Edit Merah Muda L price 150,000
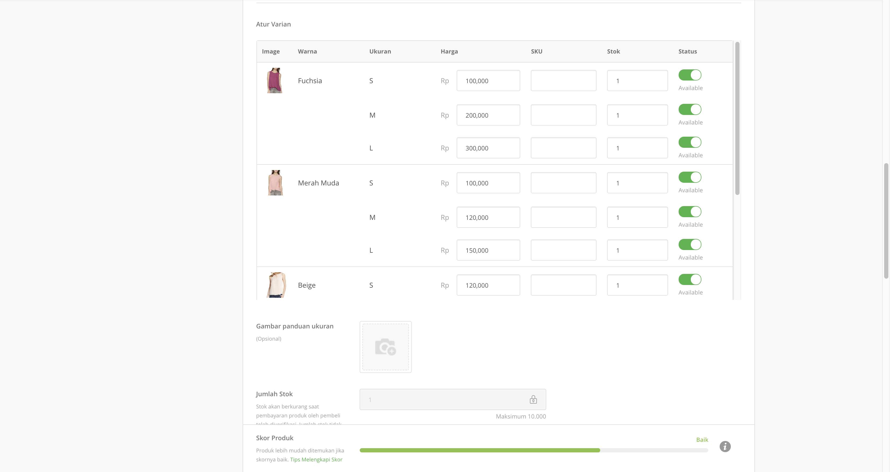 488,250
